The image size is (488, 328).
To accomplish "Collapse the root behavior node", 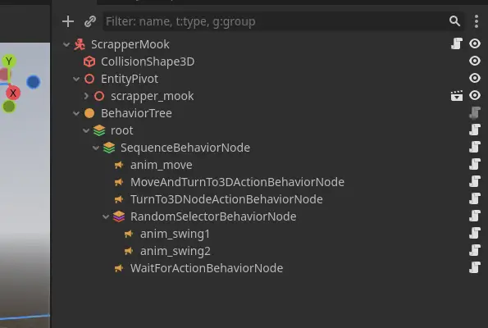I will (x=86, y=130).
